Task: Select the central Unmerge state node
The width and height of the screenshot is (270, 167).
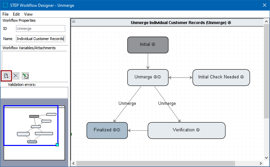Action: pos(148,77)
